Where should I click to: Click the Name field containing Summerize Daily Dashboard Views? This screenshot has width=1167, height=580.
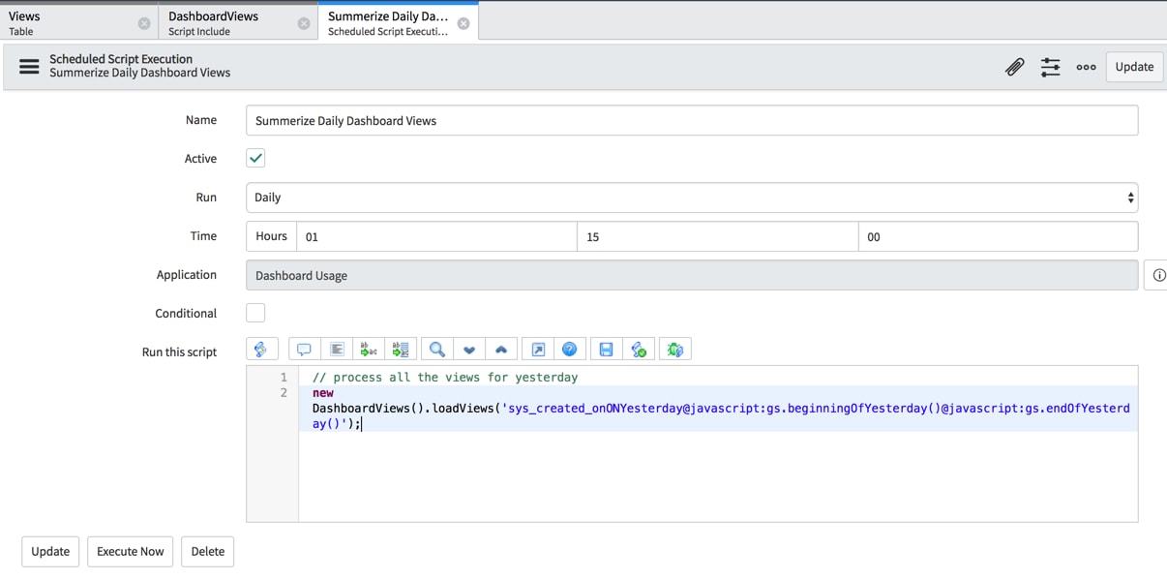coord(692,120)
